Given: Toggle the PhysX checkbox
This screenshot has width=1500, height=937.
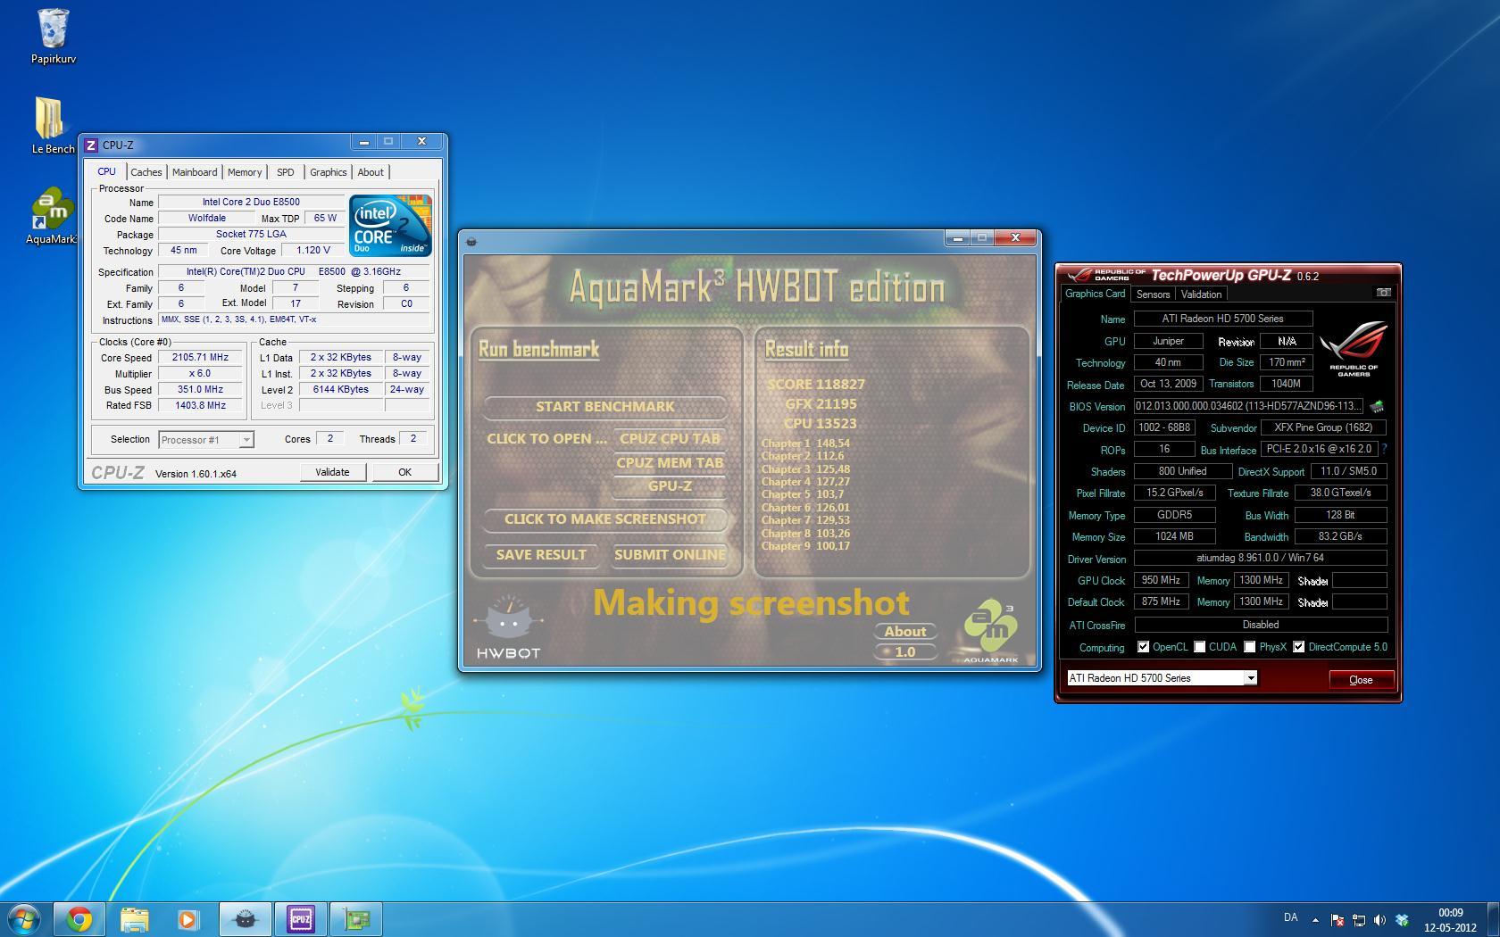Looking at the screenshot, I should [1249, 647].
